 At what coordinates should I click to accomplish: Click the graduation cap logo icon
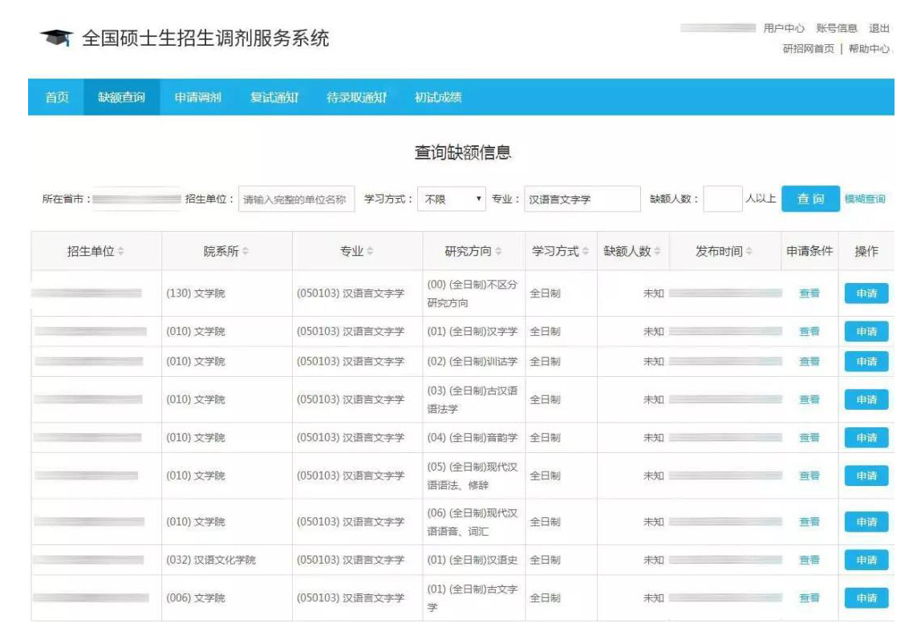56,38
